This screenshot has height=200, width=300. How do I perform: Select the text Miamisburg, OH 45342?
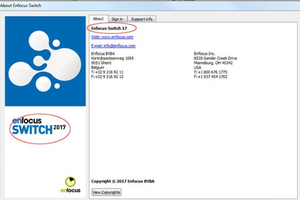(213, 63)
